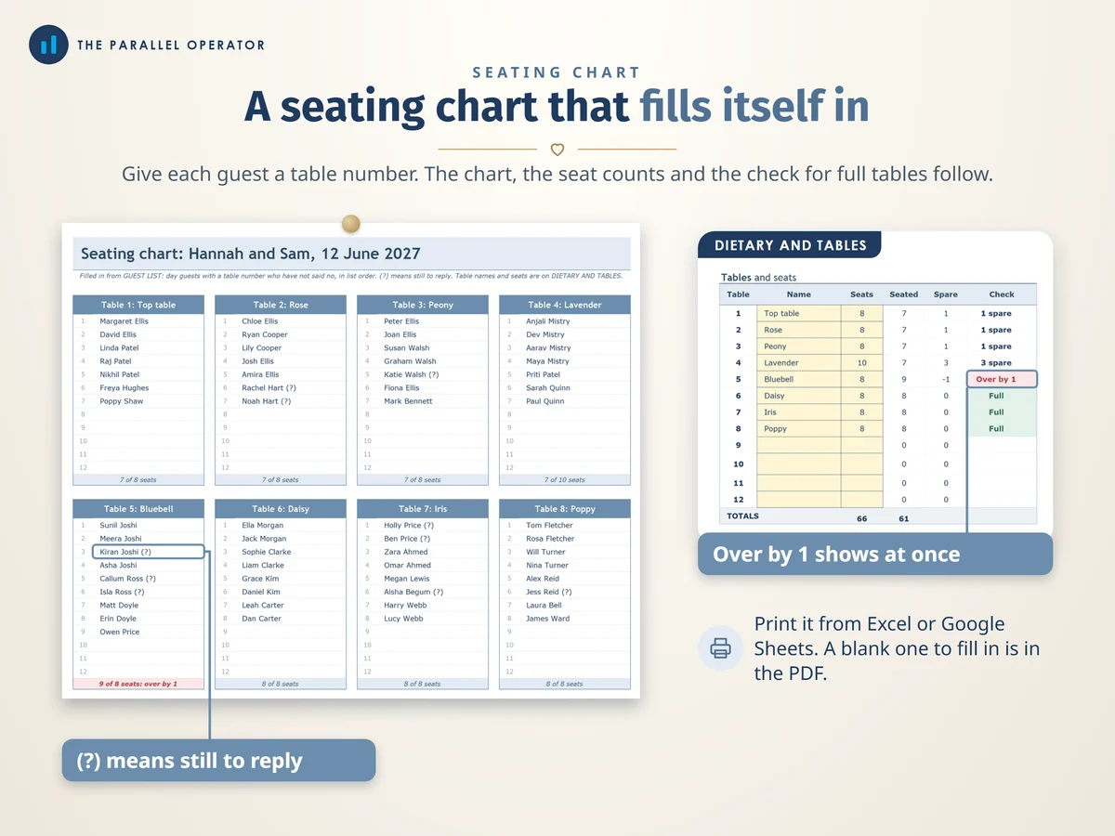Image resolution: width=1115 pixels, height=836 pixels.
Task: Select the Table 2: Rose header
Action: 281,305
